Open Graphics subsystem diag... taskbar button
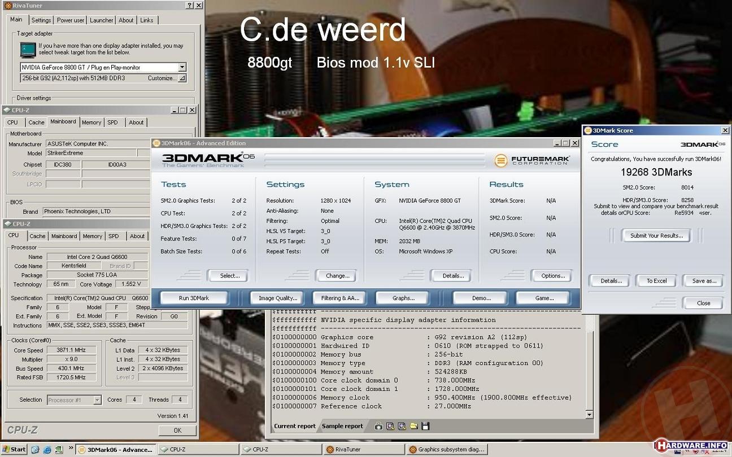This screenshot has height=457, width=732. tap(447, 450)
